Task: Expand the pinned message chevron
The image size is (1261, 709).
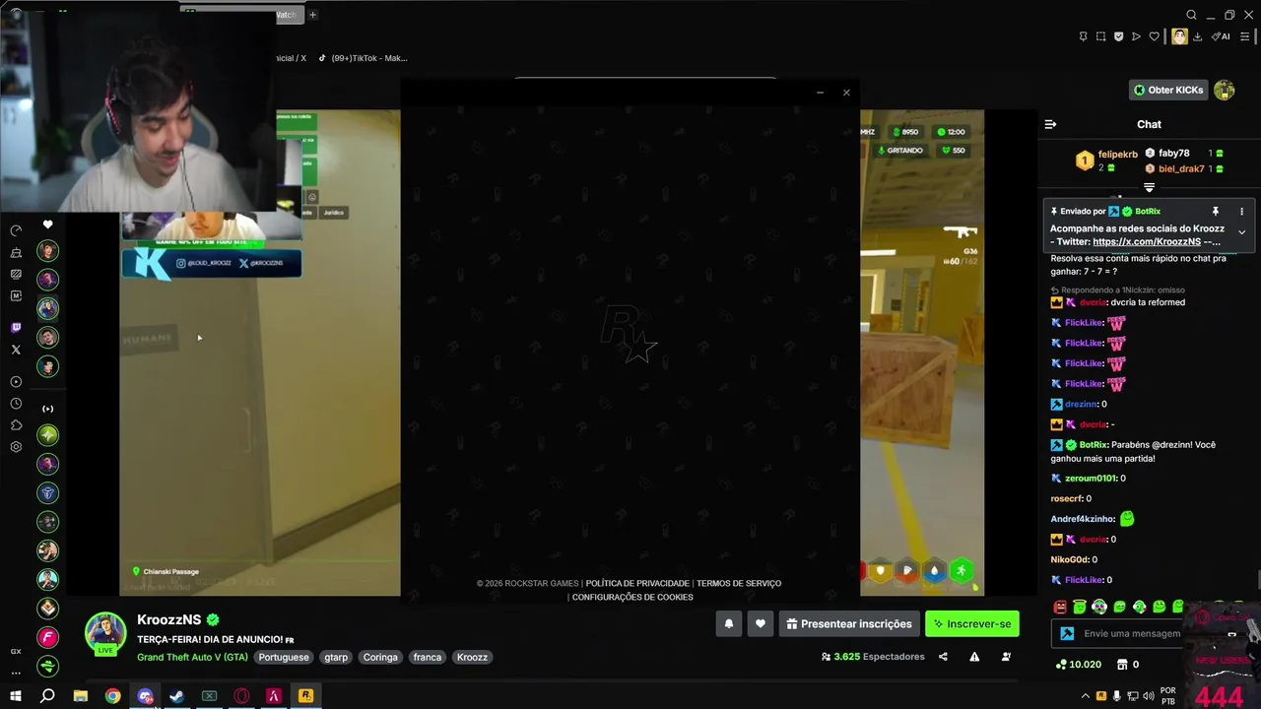Action: pos(1241,232)
